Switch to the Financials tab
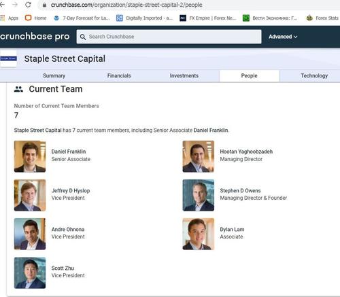Viewport: 340px width, 297px height. coord(119,75)
